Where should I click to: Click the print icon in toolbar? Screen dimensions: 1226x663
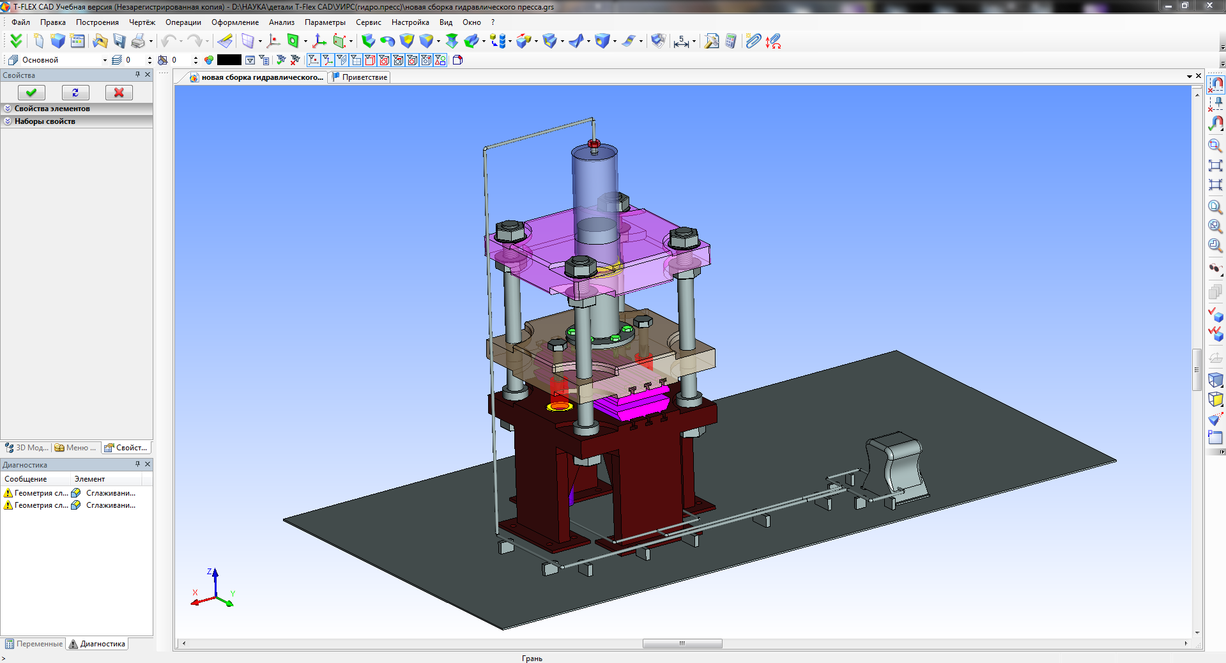coord(138,42)
